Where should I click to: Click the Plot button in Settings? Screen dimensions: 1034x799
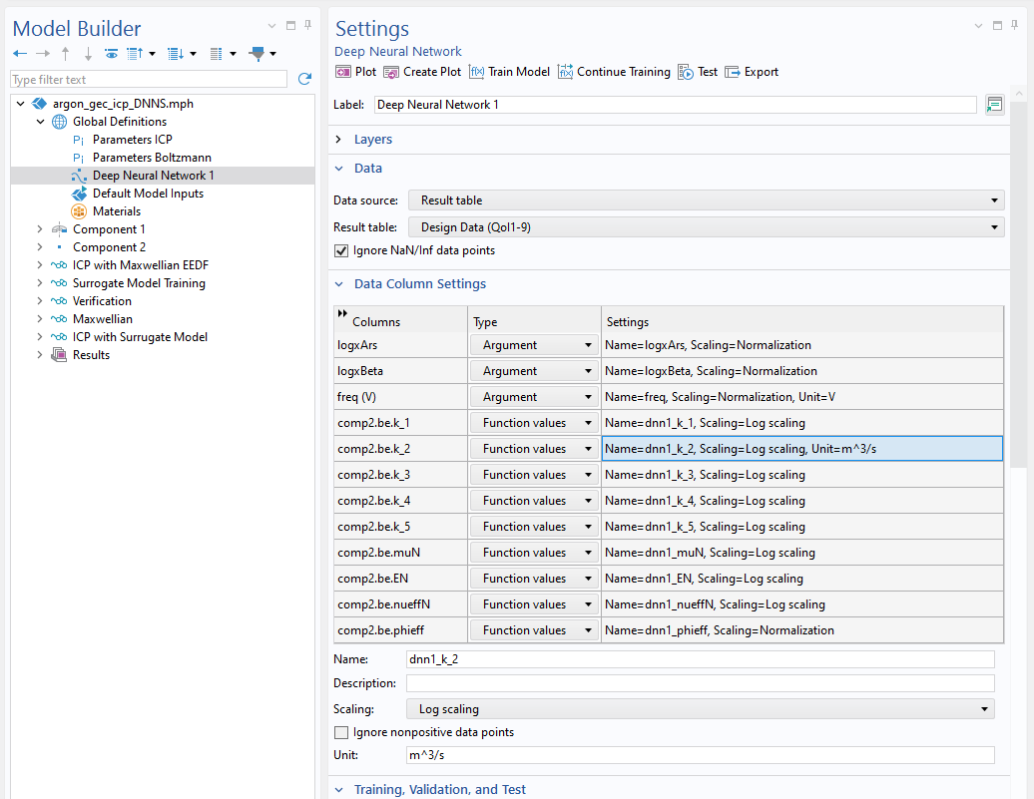pos(355,72)
